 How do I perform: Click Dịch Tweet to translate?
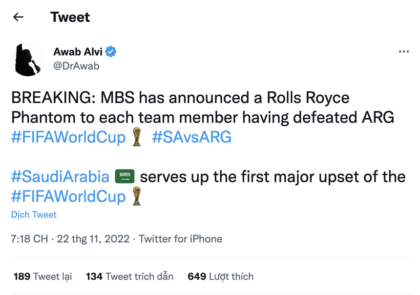pyautogui.click(x=34, y=215)
